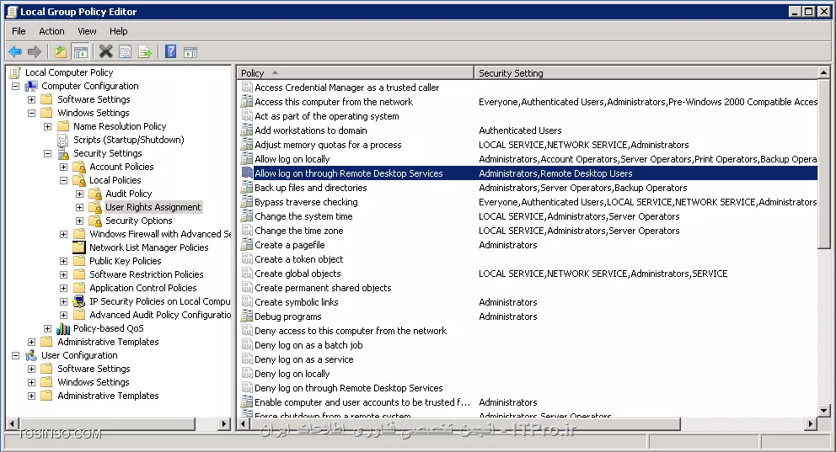Screen dimensions: 836x452
Task: Open the View menu
Action: (x=87, y=31)
